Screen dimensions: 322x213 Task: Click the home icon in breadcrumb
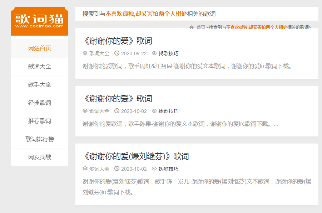(192, 27)
